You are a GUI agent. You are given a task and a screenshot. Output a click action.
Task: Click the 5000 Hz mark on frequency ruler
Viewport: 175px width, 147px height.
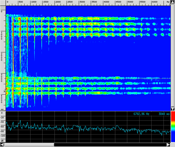pos(130,2)
